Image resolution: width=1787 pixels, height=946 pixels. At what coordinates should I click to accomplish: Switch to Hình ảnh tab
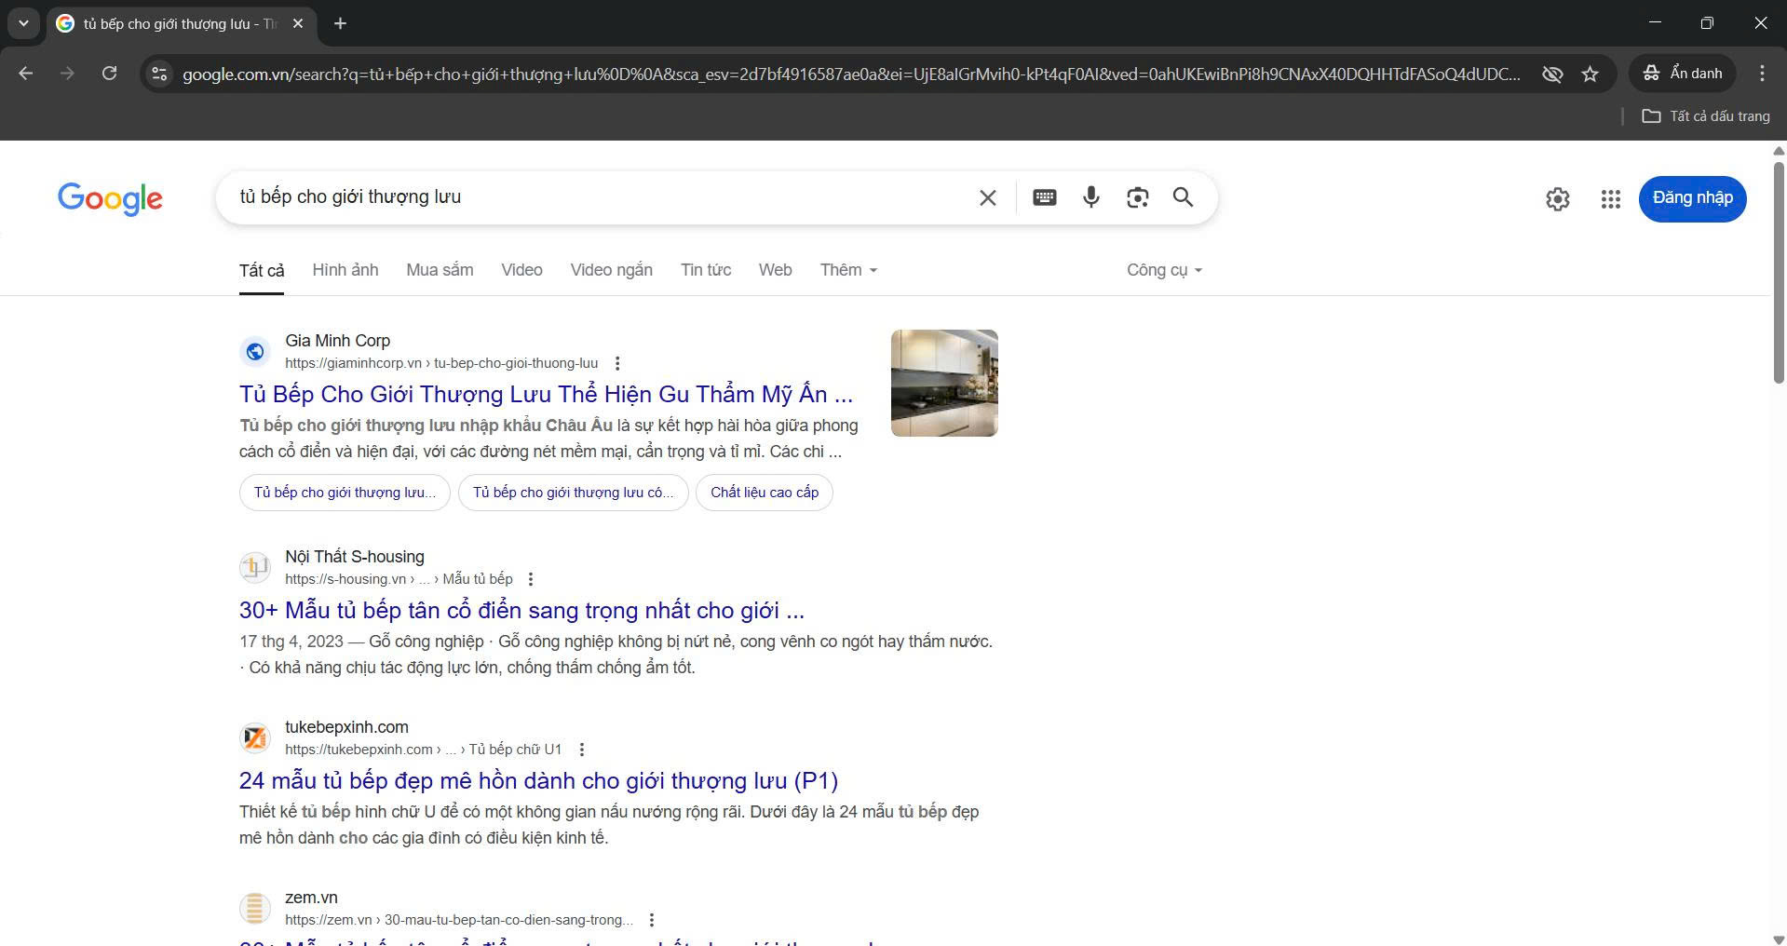(345, 270)
